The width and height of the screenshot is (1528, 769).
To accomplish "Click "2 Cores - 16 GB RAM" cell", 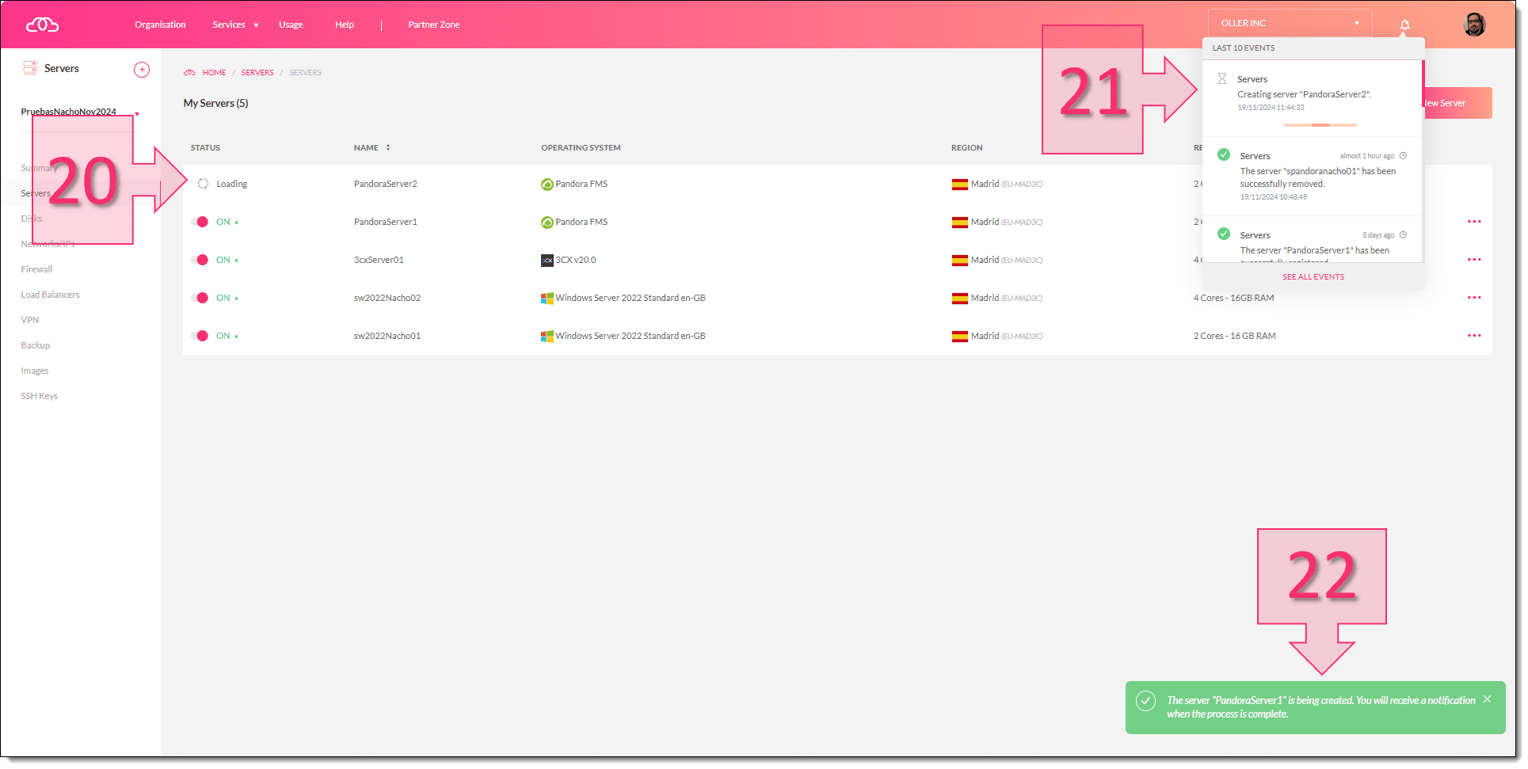I will tap(1234, 336).
